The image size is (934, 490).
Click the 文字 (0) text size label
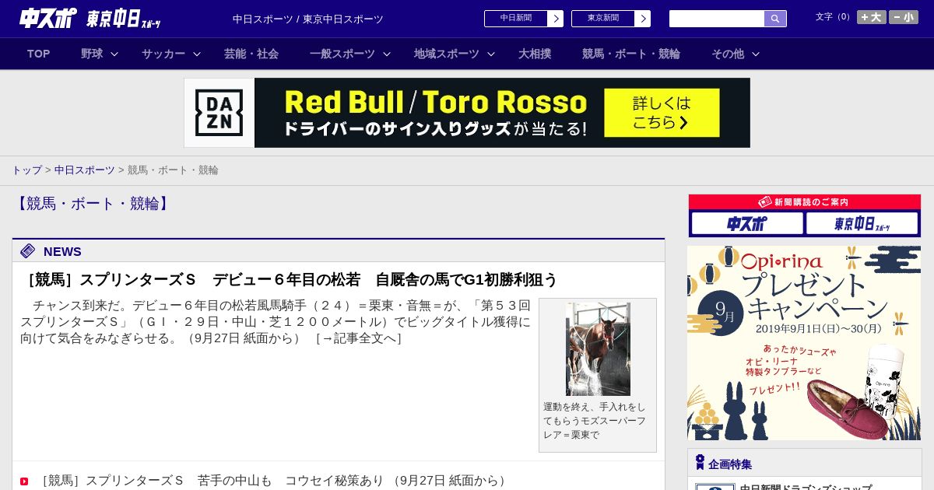(834, 16)
